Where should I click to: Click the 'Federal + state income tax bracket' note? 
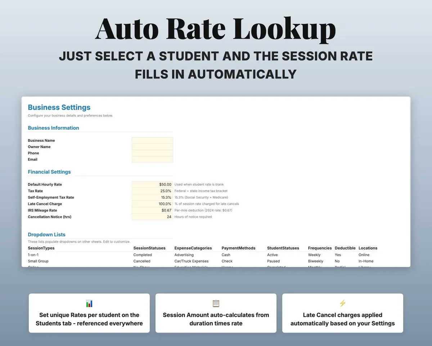(x=201, y=191)
